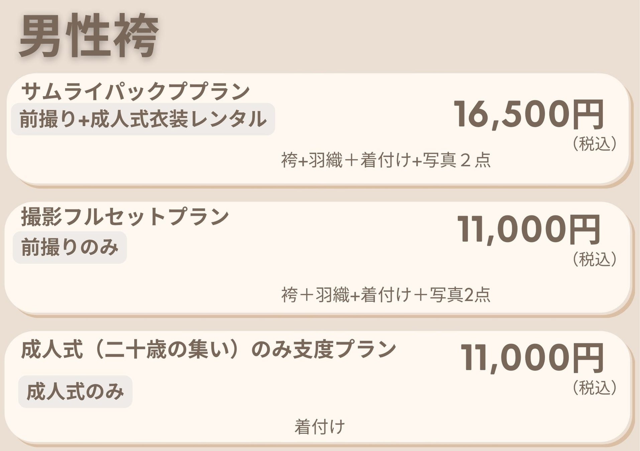The height and width of the screenshot is (451, 640).
Task: Click (税込) in the 支度プラン card
Action: pyautogui.click(x=594, y=388)
